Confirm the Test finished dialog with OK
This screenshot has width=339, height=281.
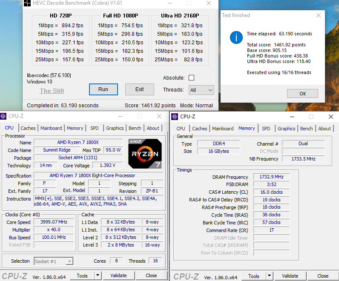[x=302, y=94]
